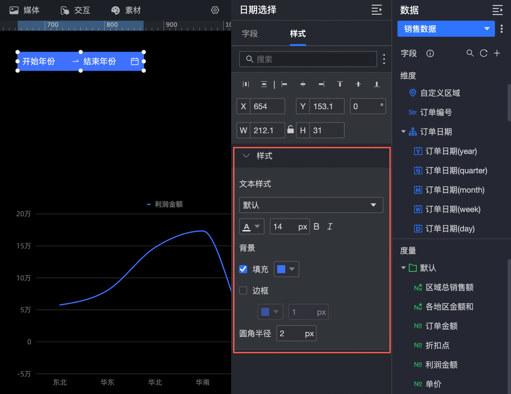Open the 媒体 media menu
The image size is (511, 394).
pos(24,10)
